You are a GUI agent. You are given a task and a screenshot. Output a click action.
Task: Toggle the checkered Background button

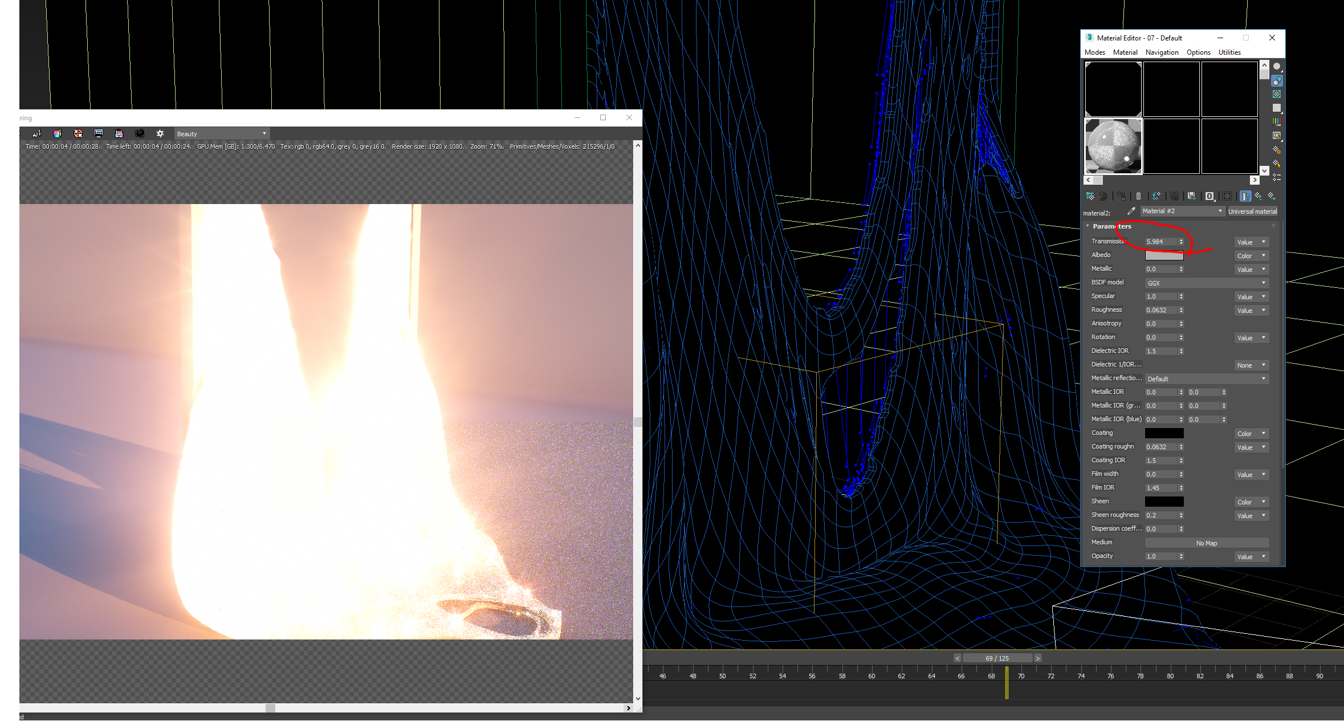pyautogui.click(x=1277, y=94)
